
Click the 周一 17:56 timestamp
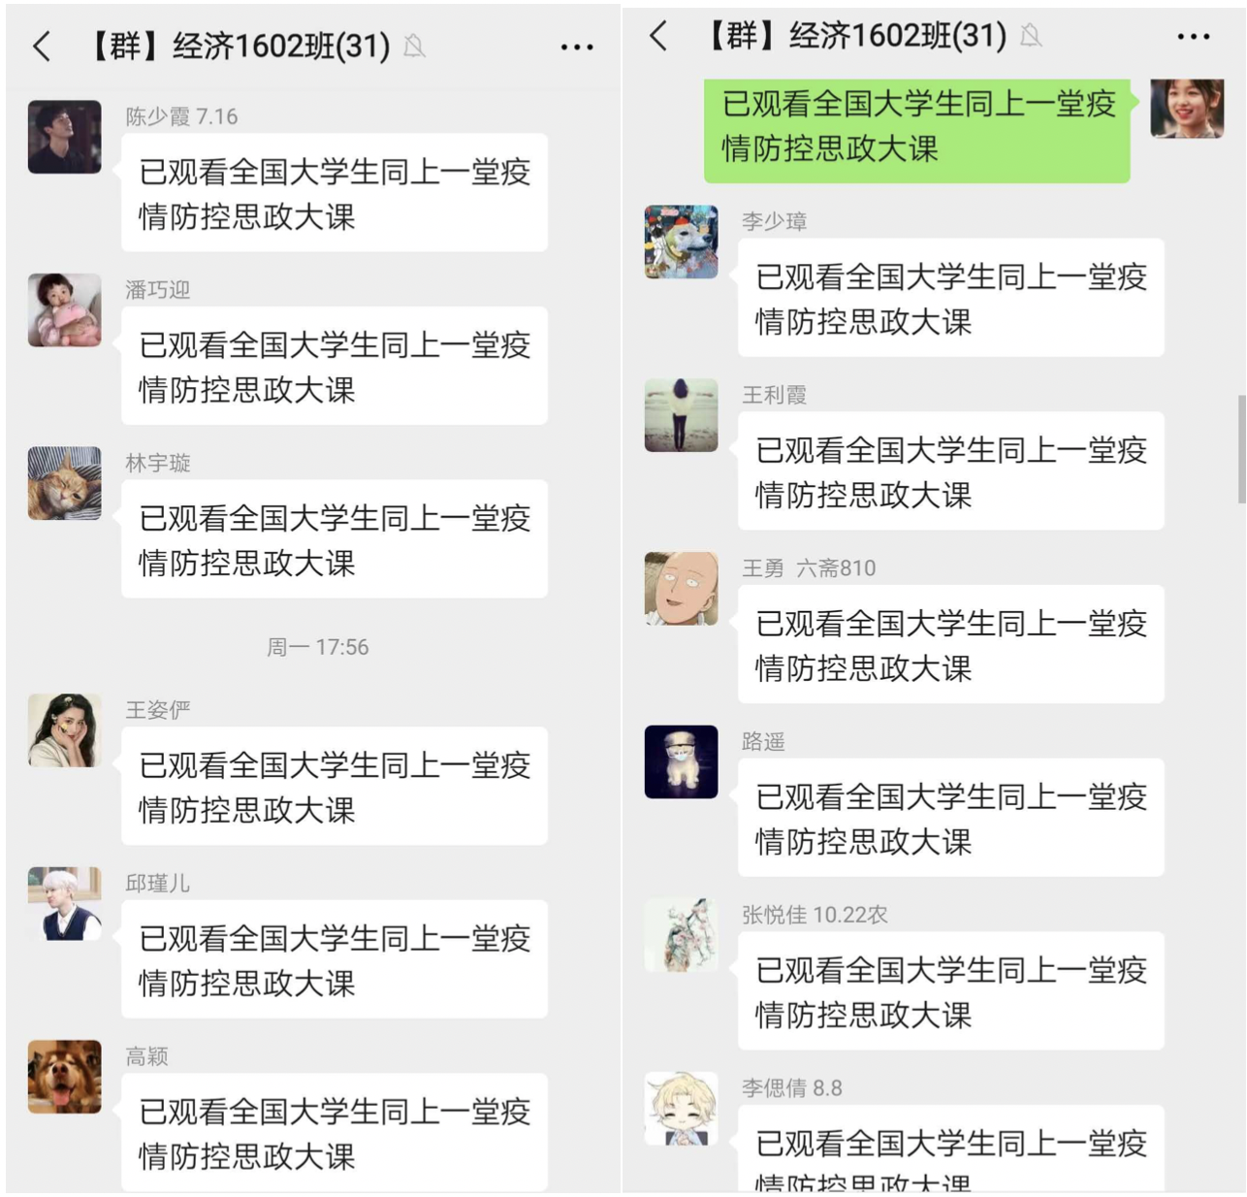click(318, 647)
